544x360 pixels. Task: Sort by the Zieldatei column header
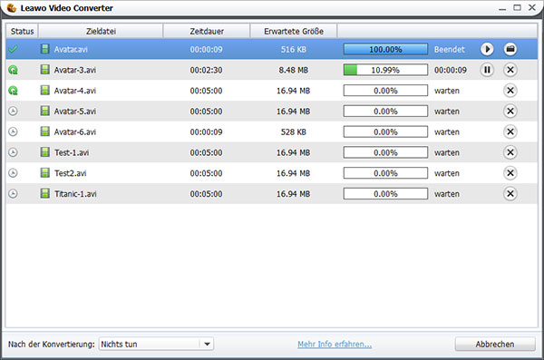(101, 31)
